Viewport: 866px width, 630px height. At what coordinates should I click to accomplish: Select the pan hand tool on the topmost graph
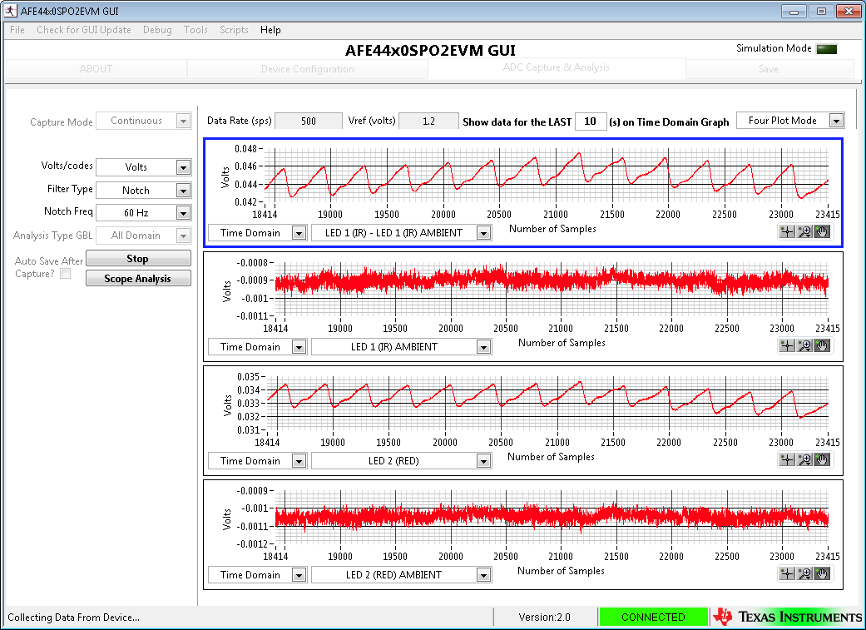[x=822, y=231]
